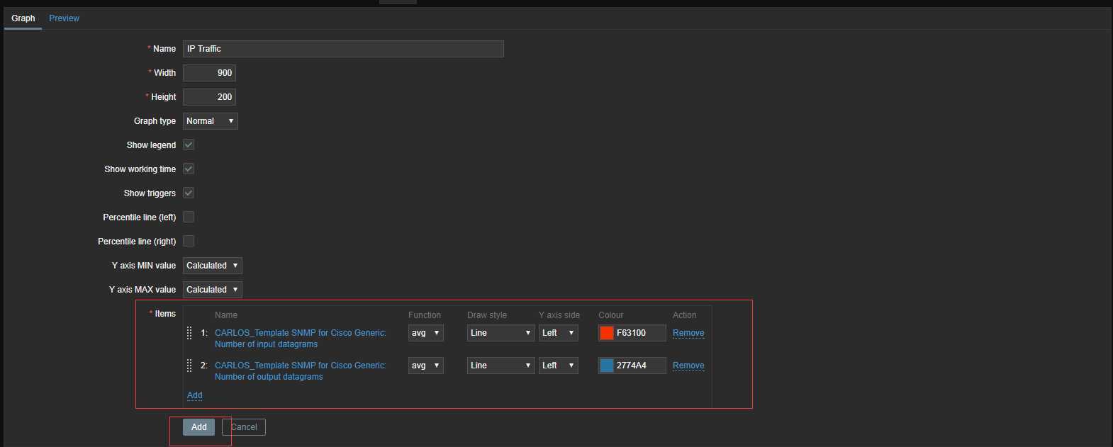This screenshot has height=447, width=1113.
Task: Open the Number of output datagrams item link
Action: (x=301, y=371)
